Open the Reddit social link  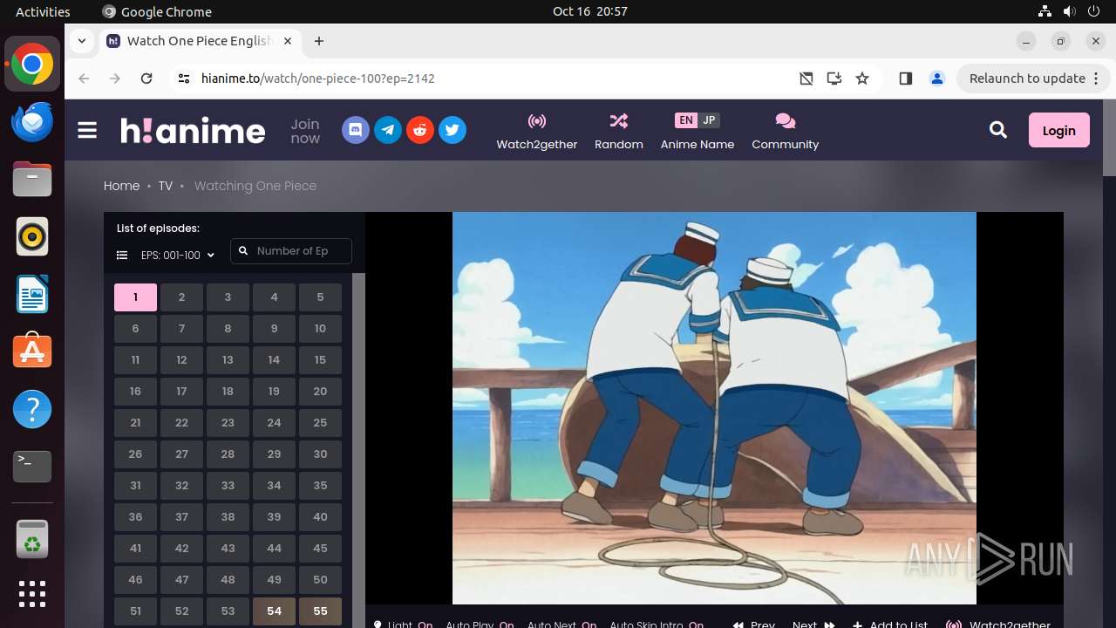click(x=420, y=130)
